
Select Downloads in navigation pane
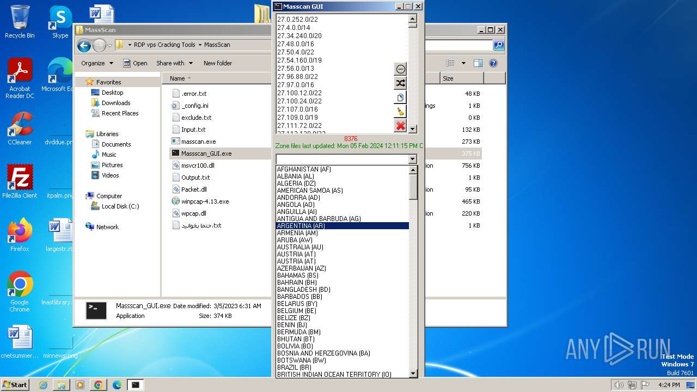pos(116,103)
